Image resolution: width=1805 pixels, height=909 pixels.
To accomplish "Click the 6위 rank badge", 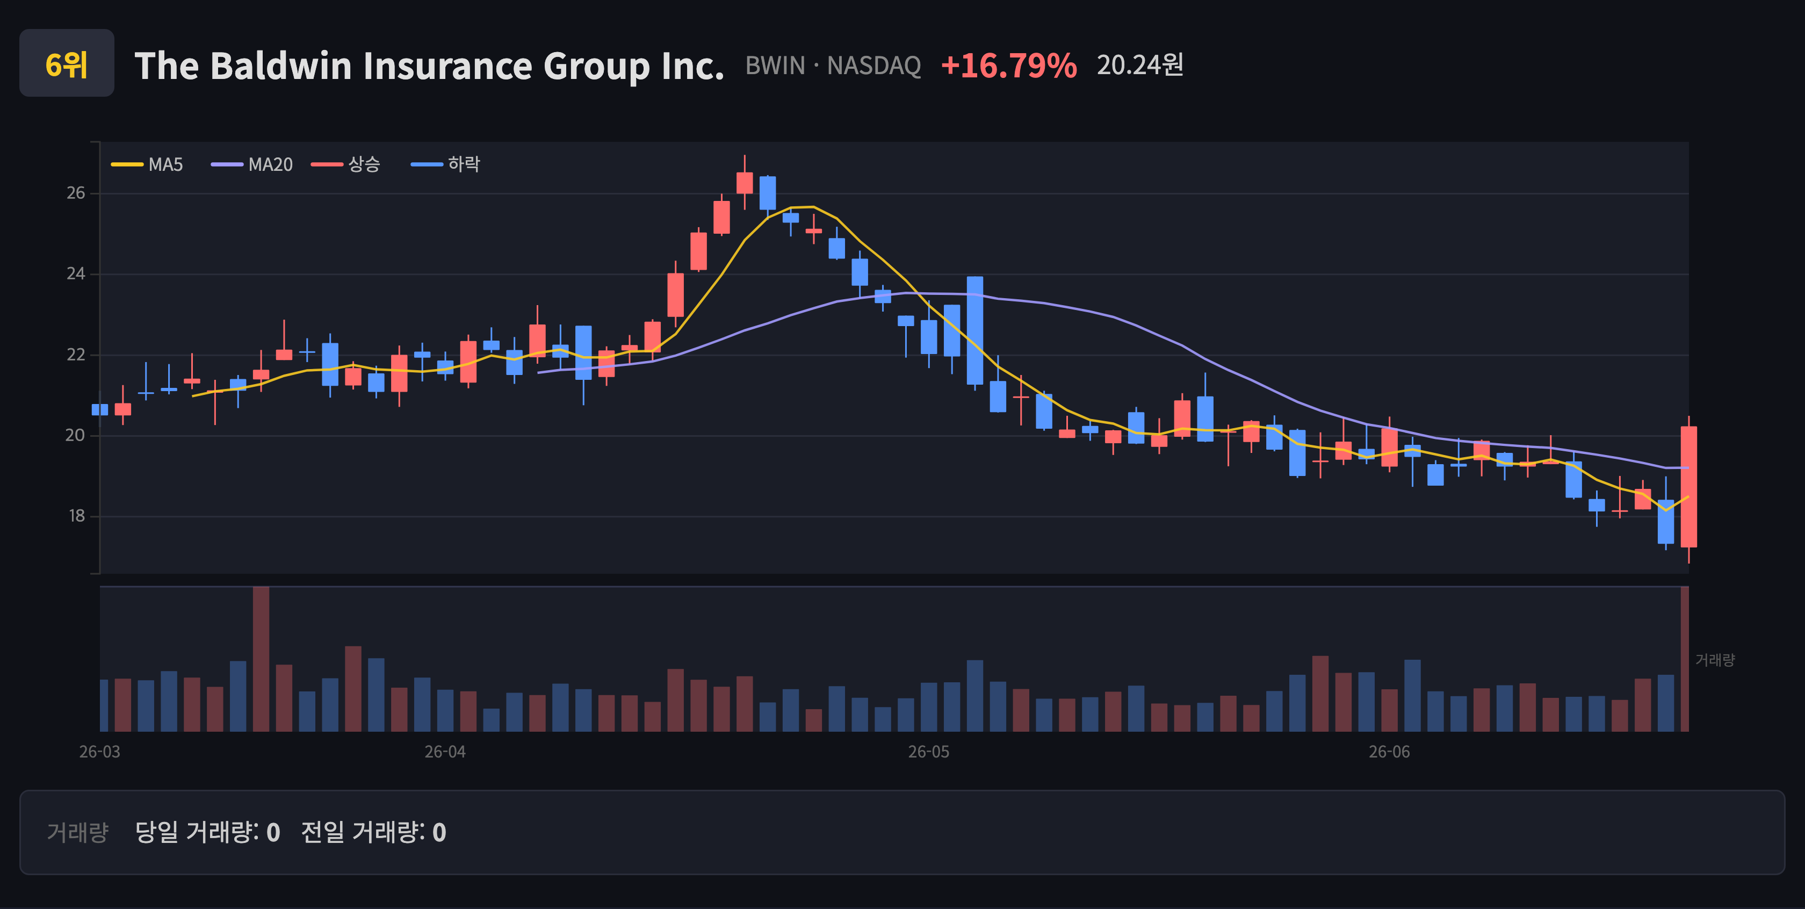I will [67, 63].
